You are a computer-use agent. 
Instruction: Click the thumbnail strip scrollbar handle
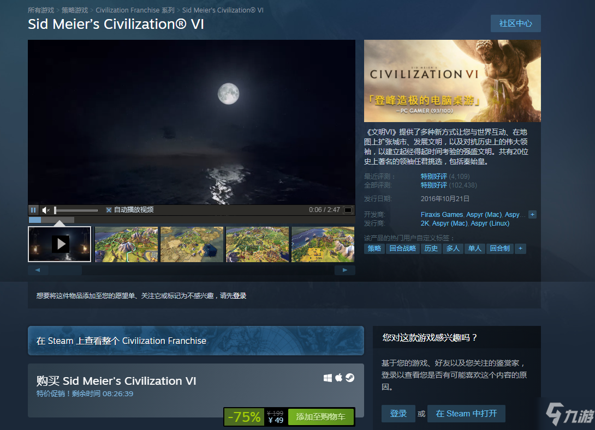click(x=65, y=270)
